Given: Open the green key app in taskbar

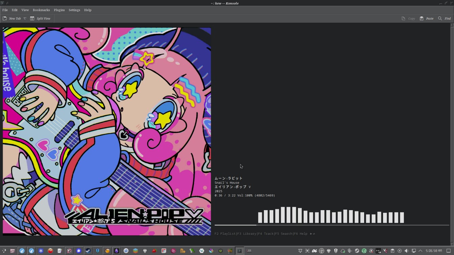Looking at the screenshot, I should pos(192,251).
